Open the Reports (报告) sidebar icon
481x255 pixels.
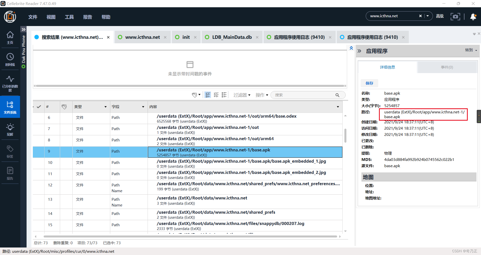10,173
